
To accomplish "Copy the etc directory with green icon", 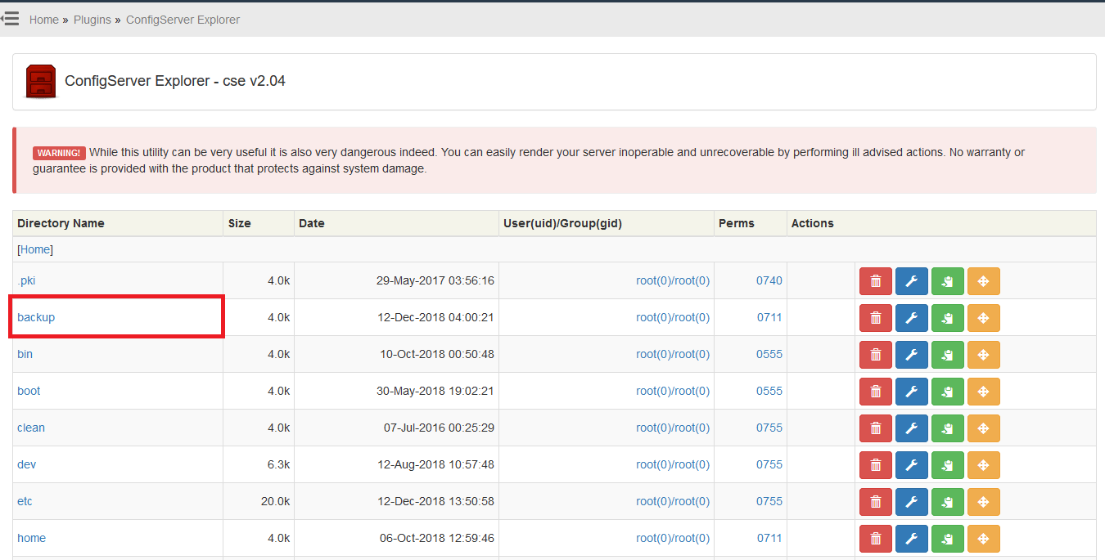I will [948, 502].
